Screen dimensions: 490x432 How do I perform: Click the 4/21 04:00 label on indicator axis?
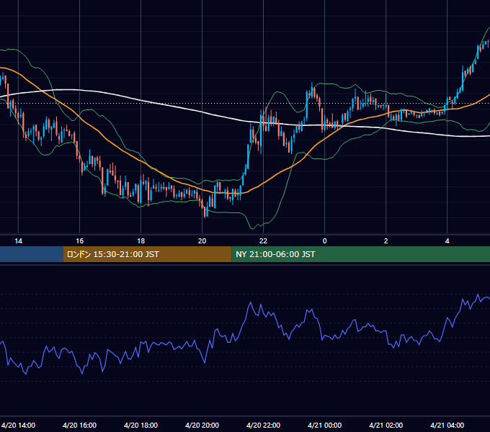(x=447, y=425)
